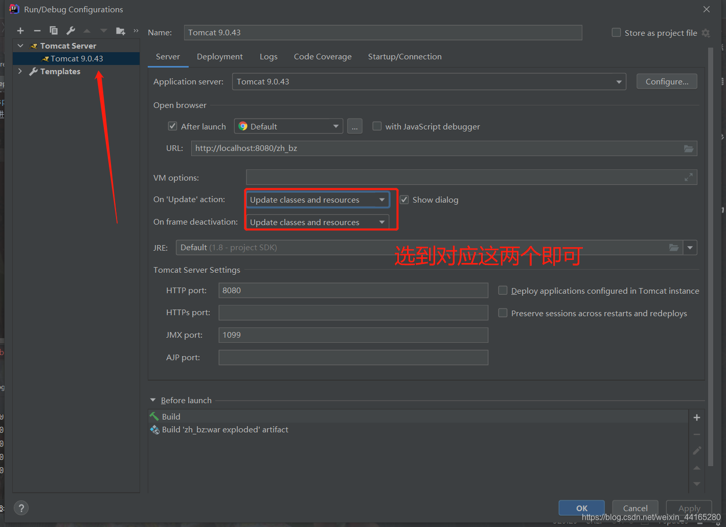
Task: Select the Build task in Before launch
Action: (418, 416)
